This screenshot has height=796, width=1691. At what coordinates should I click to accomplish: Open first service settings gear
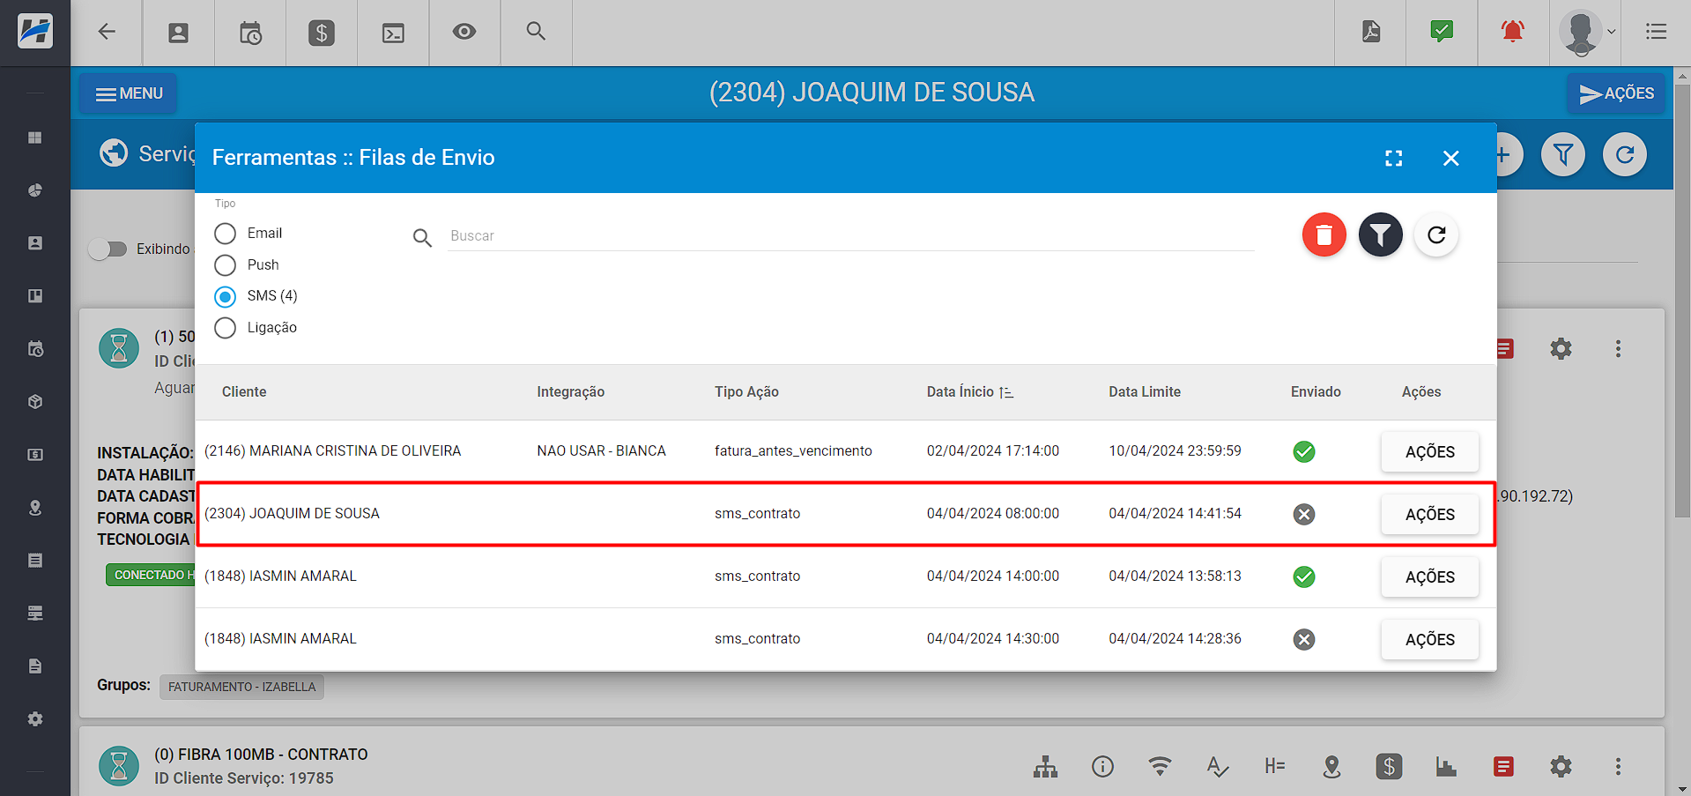[1561, 349]
